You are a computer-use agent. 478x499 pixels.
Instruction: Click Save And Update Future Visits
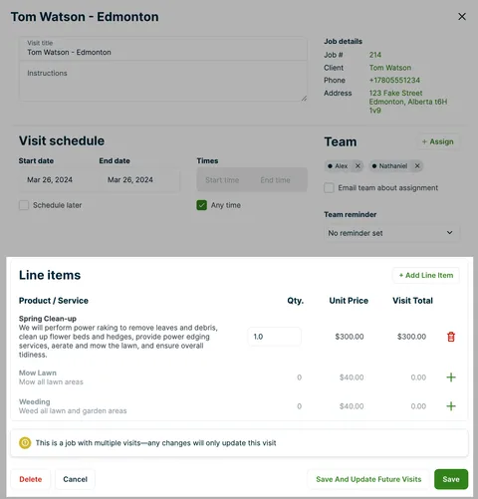tap(368, 479)
